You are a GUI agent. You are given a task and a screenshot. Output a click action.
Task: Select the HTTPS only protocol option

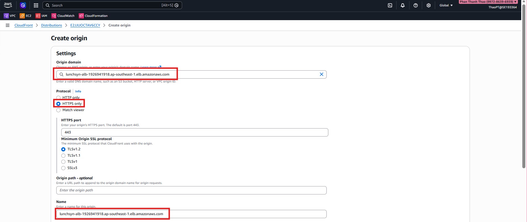pos(58,104)
